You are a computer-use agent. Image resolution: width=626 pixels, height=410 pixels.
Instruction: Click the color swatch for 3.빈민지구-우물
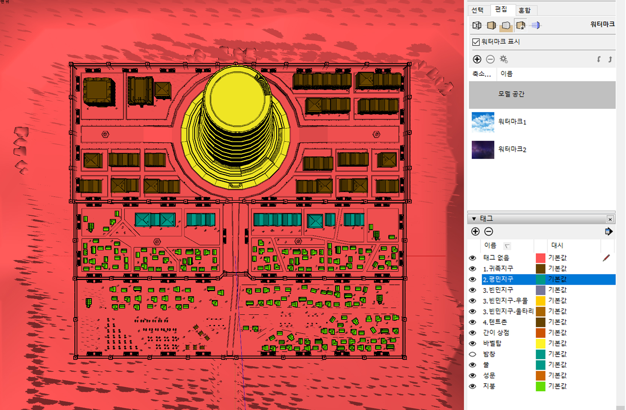pyautogui.click(x=541, y=301)
